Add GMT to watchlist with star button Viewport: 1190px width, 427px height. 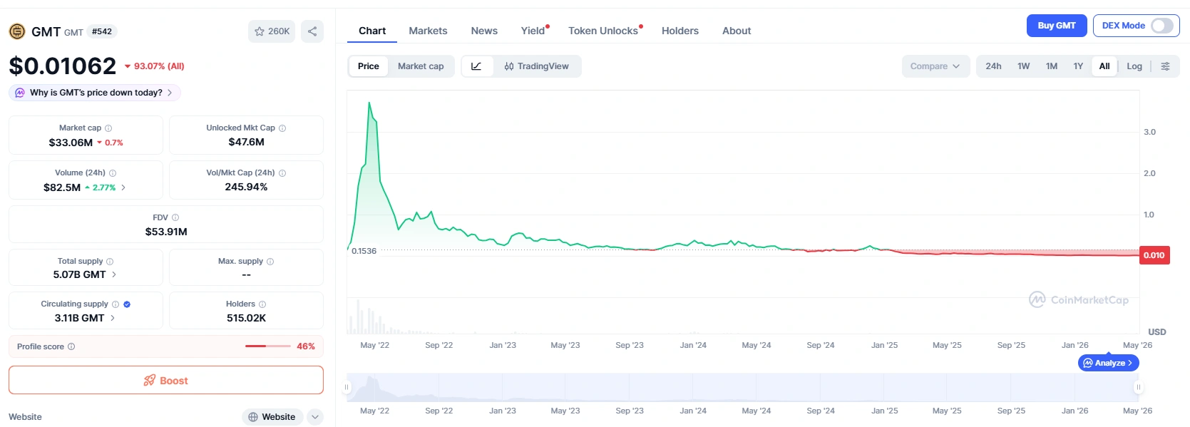click(272, 31)
